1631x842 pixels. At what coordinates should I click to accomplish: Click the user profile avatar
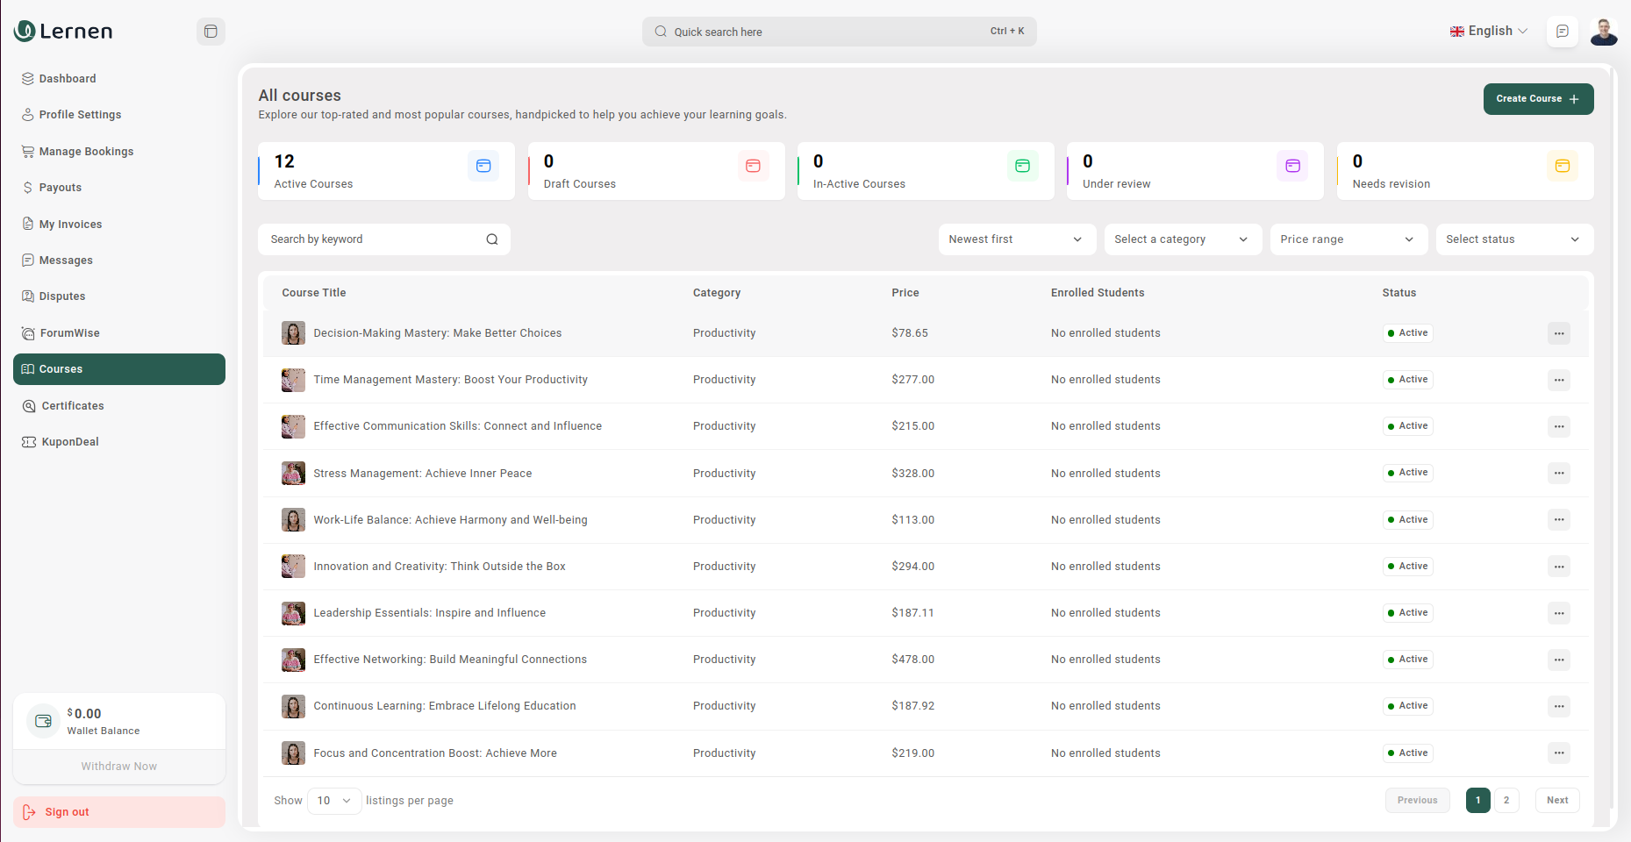1604,32
